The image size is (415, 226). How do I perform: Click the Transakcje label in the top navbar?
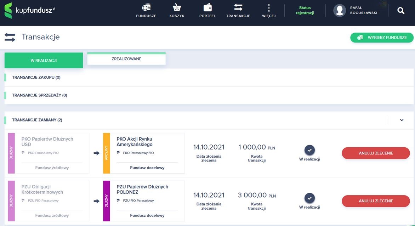click(x=238, y=16)
